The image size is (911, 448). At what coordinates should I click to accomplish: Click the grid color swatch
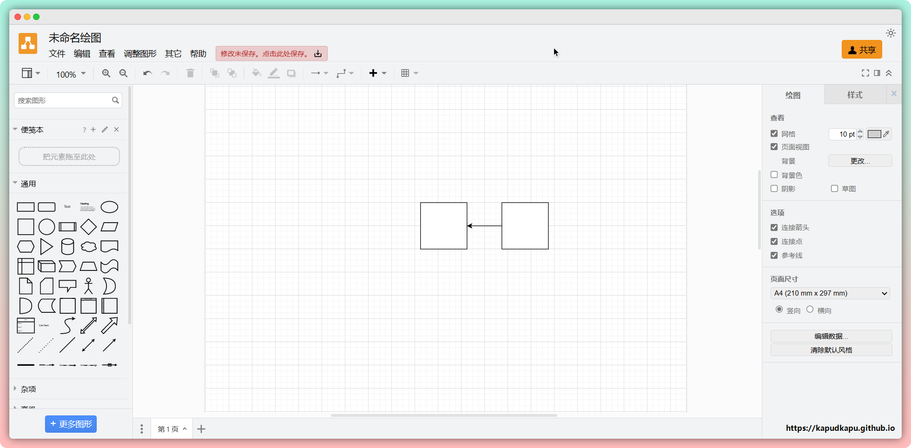click(x=874, y=134)
